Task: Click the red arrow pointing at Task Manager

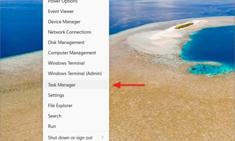Action: tap(129, 85)
